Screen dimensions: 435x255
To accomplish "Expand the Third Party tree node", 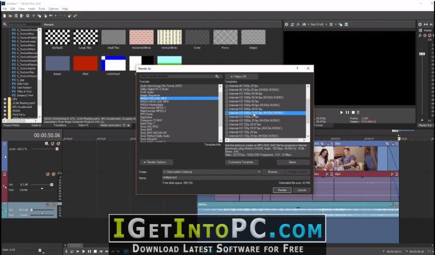I will 5,115.
